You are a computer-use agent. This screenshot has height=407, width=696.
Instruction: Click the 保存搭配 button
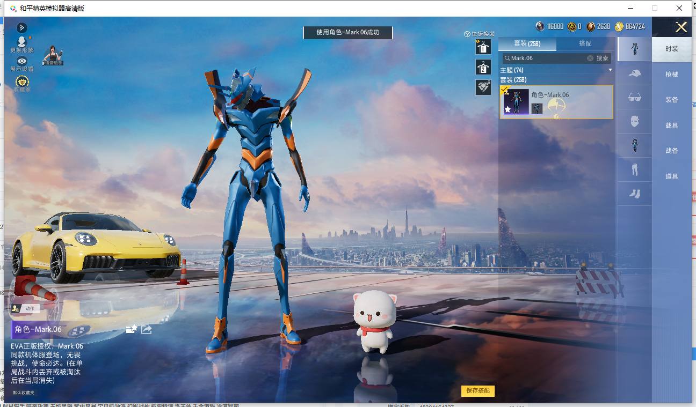(x=478, y=390)
